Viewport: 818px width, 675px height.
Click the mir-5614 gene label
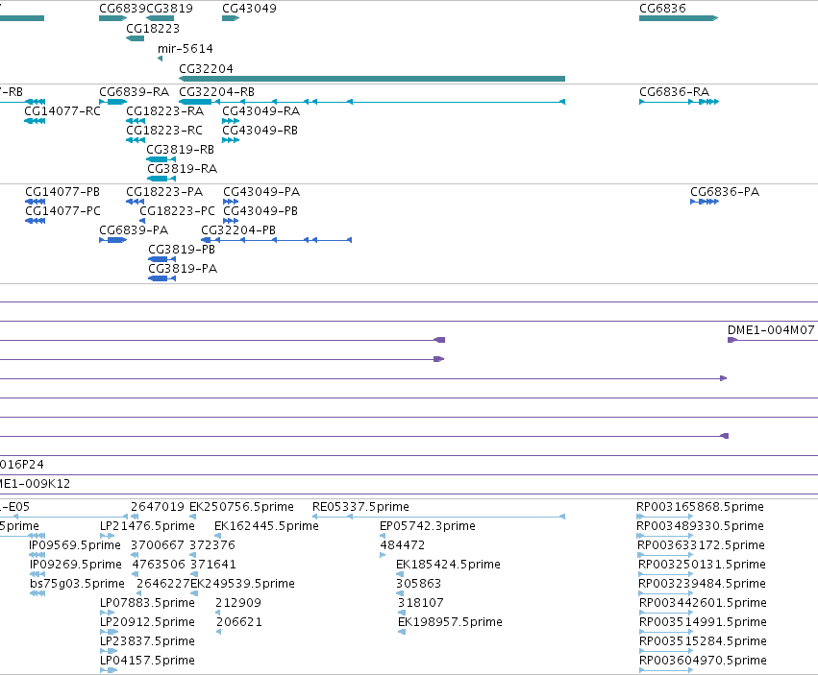(186, 48)
